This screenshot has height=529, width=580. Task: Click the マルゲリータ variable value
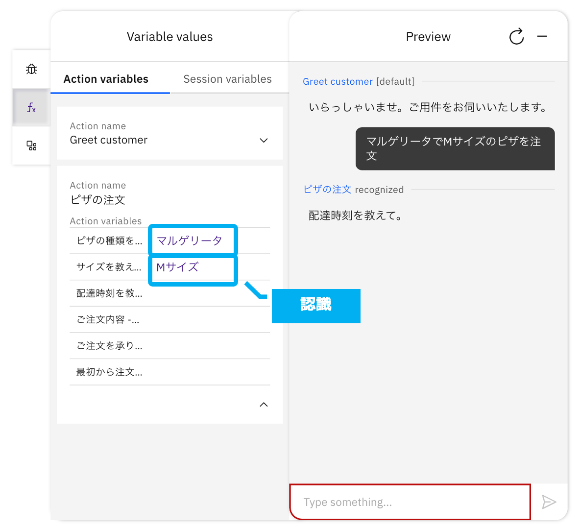click(x=190, y=241)
